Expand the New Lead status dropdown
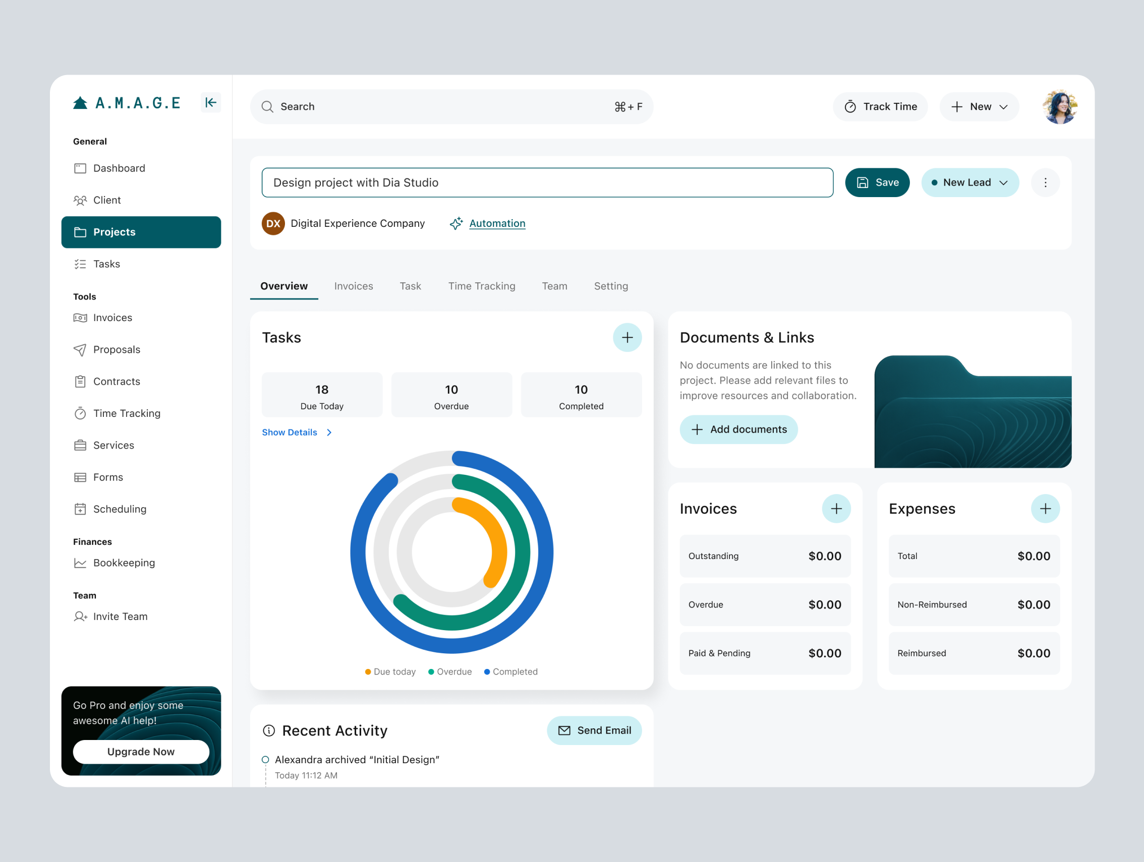1144x862 pixels. tap(969, 182)
